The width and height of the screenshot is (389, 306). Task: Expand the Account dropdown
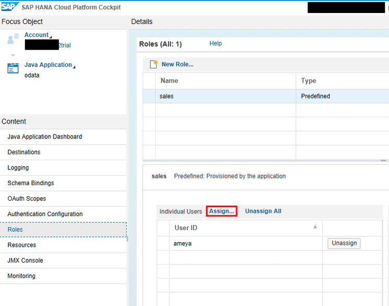(x=51, y=37)
